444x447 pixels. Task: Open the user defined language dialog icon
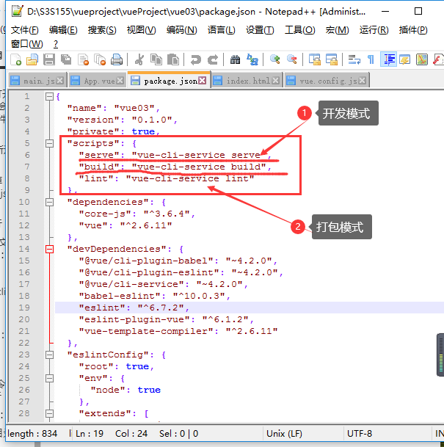pos(404,59)
